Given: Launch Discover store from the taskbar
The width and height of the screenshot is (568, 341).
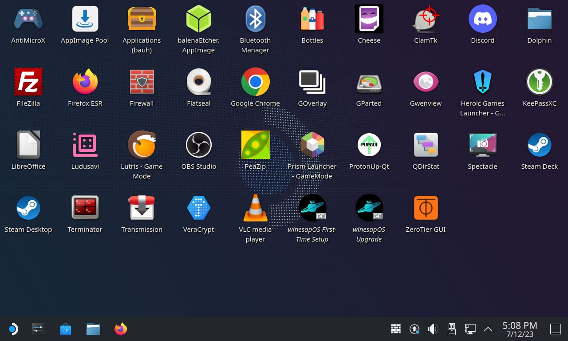Looking at the screenshot, I should [x=66, y=329].
